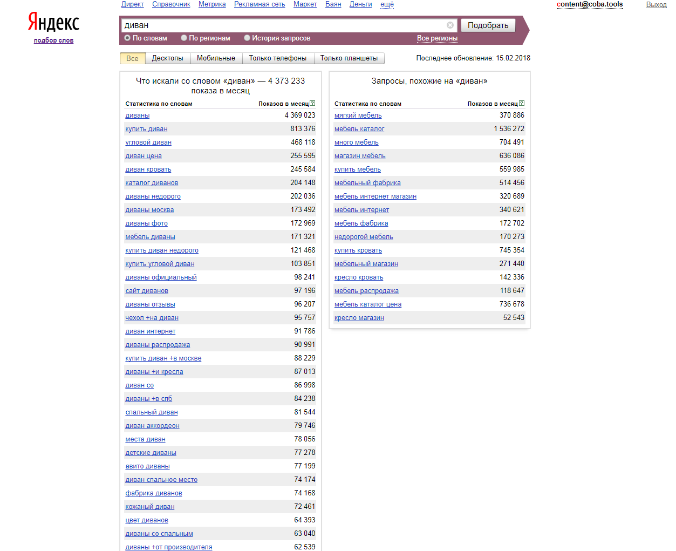
Task: Open the 'купить кровать' similar query link
Action: click(x=358, y=250)
